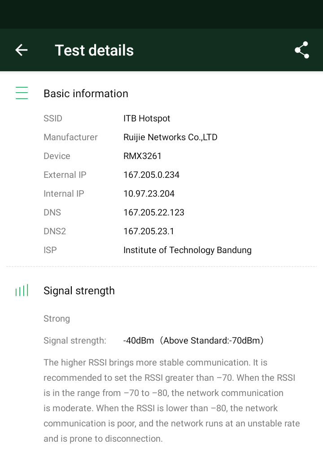Tap the manufacturer Ruijie Networks Co.,LTD
The image size is (323, 456).
(170, 138)
